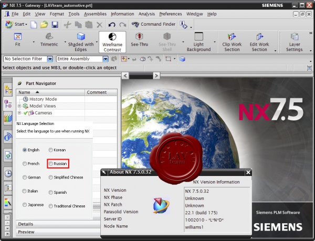The width and height of the screenshot is (315, 241).
Task: Open the Analysis menu
Action: tap(146, 14)
